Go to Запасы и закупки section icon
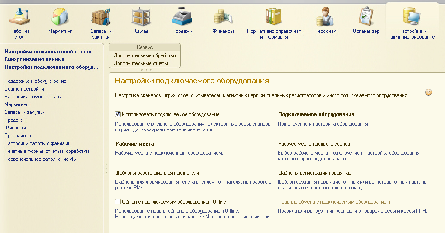 [101, 17]
